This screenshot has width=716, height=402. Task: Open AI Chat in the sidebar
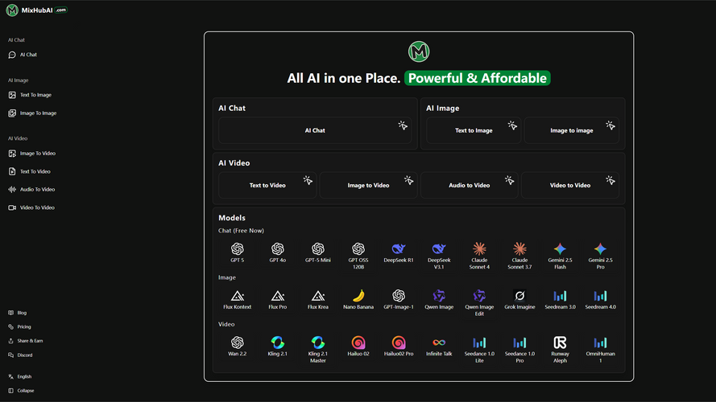click(23, 55)
